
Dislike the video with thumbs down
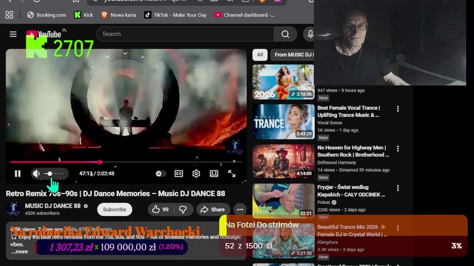[183, 209]
